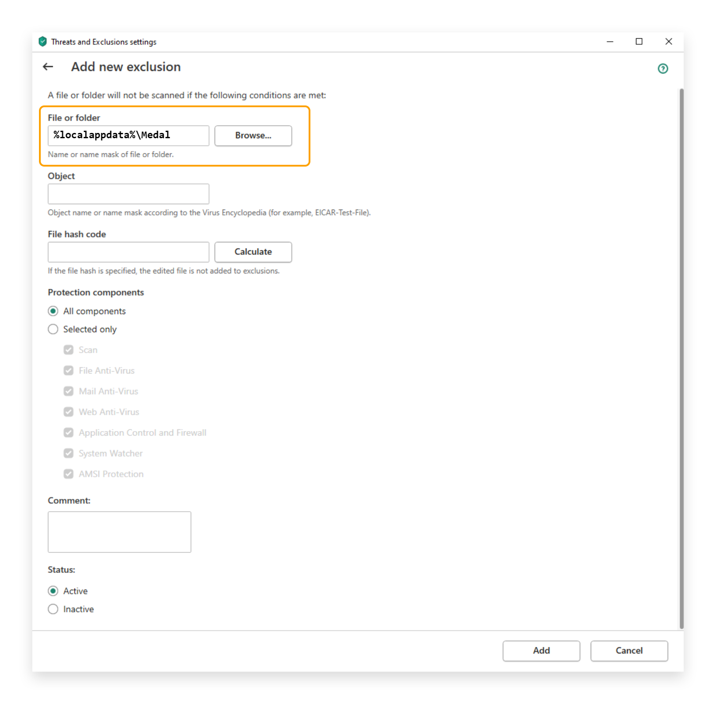Click inside the Comment text box

click(x=120, y=532)
